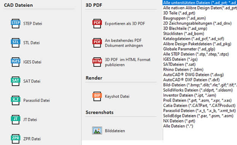Choose SolidWorks Dateien file type
This screenshot has width=237, height=145.
pos(198,90)
